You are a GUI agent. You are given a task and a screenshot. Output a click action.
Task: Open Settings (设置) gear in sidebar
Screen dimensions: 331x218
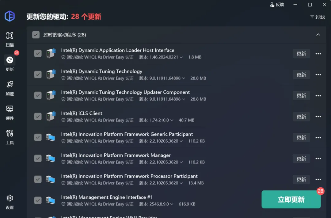pyautogui.click(x=10, y=202)
